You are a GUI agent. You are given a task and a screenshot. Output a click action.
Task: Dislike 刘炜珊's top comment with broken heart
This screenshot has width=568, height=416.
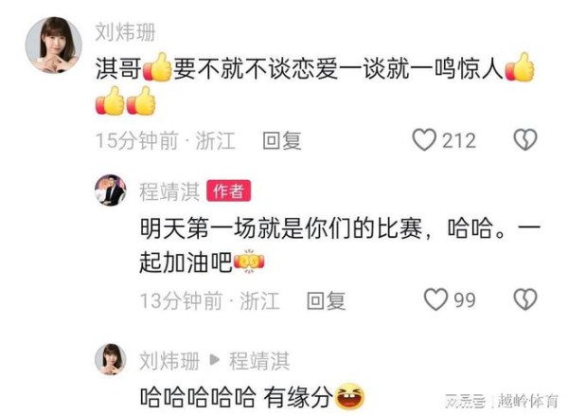tap(525, 140)
